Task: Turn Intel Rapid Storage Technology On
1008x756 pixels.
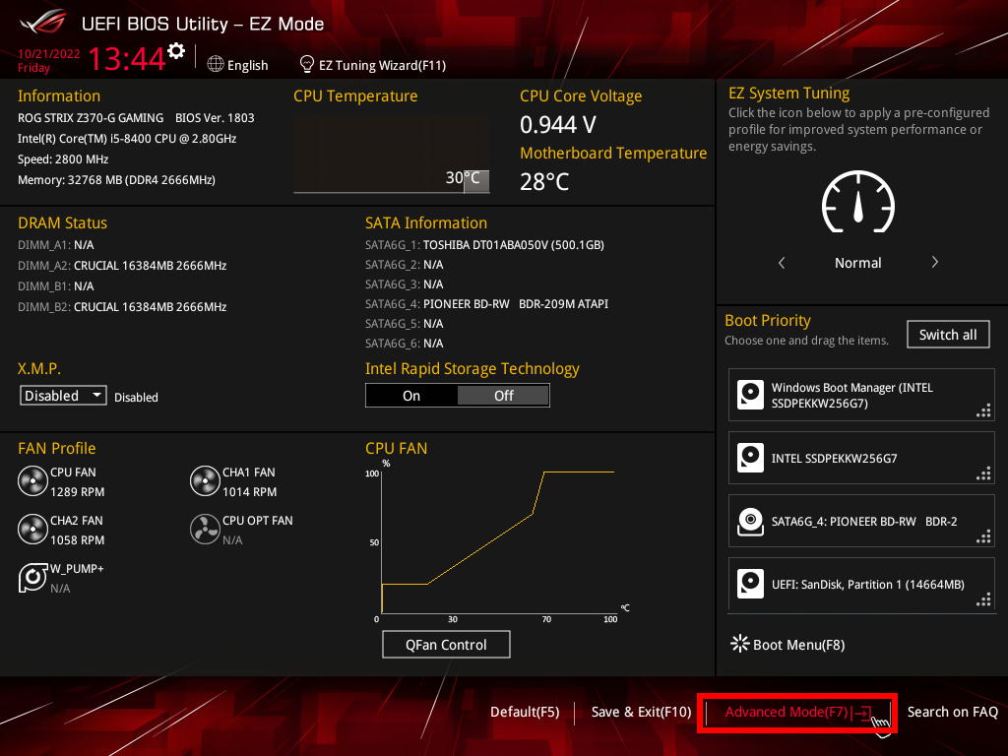Action: pos(411,396)
